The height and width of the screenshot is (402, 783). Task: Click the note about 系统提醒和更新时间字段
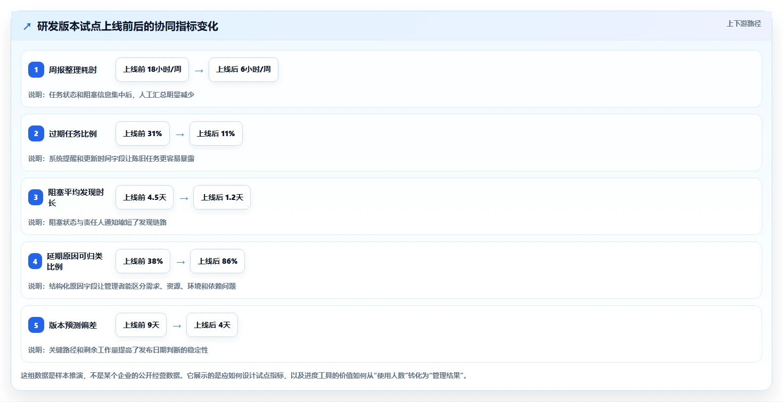pos(111,158)
